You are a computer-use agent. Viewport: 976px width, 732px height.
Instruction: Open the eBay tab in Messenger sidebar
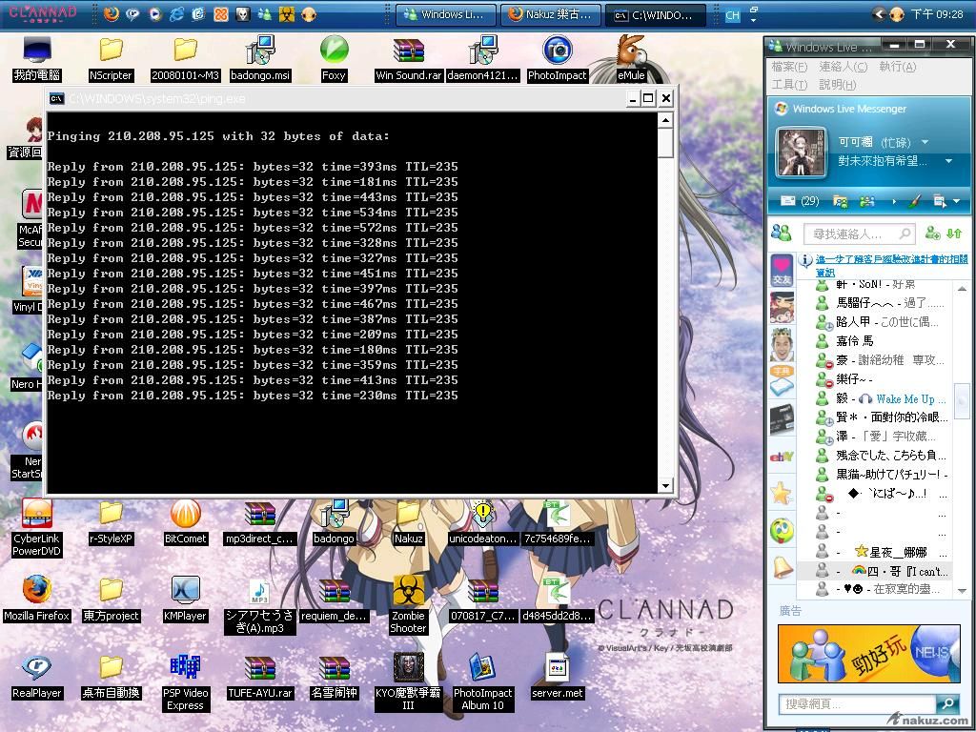[x=782, y=457]
